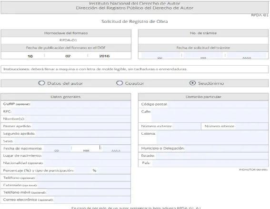Choose the Coautor radio option
The width and height of the screenshot is (270, 209).
click(120, 83)
